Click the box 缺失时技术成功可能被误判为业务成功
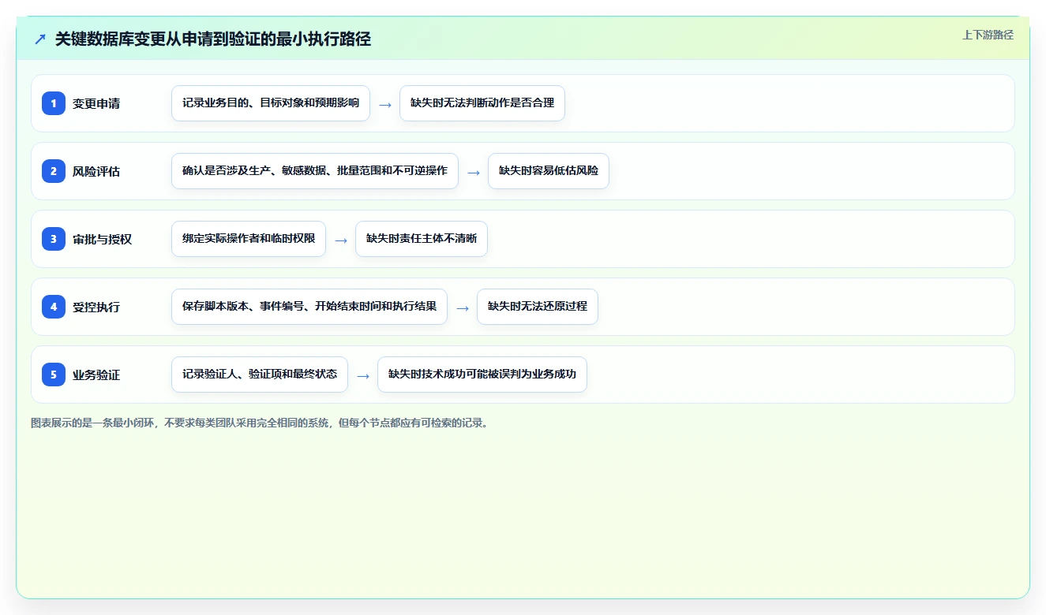 (x=482, y=375)
